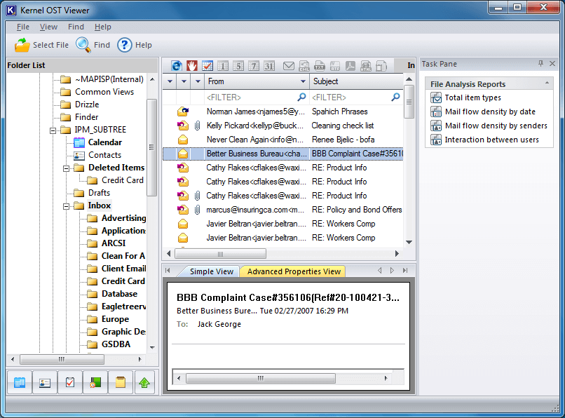Toggle Task Pane pin icon
Viewport: 565px width, 418px height.
540,64
